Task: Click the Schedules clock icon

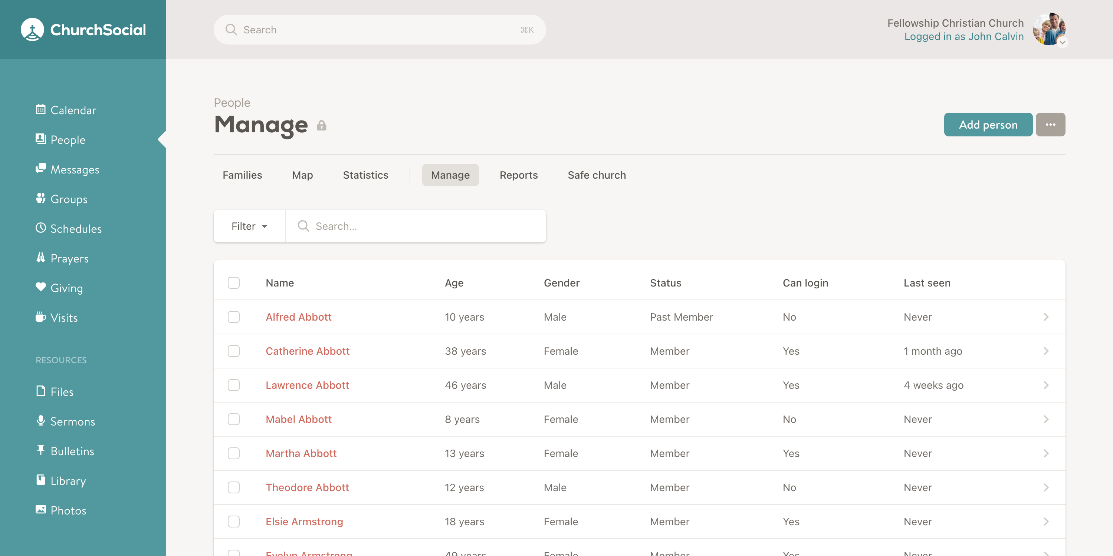Action: tap(40, 228)
